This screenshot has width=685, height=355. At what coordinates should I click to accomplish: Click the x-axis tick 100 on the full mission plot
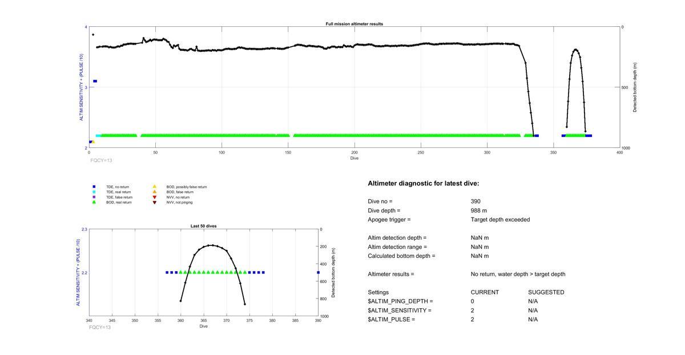pos(221,152)
